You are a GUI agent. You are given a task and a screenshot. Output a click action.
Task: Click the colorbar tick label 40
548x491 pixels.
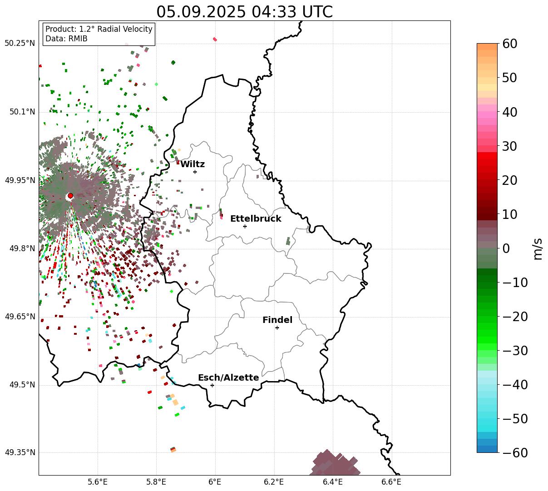tap(509, 112)
